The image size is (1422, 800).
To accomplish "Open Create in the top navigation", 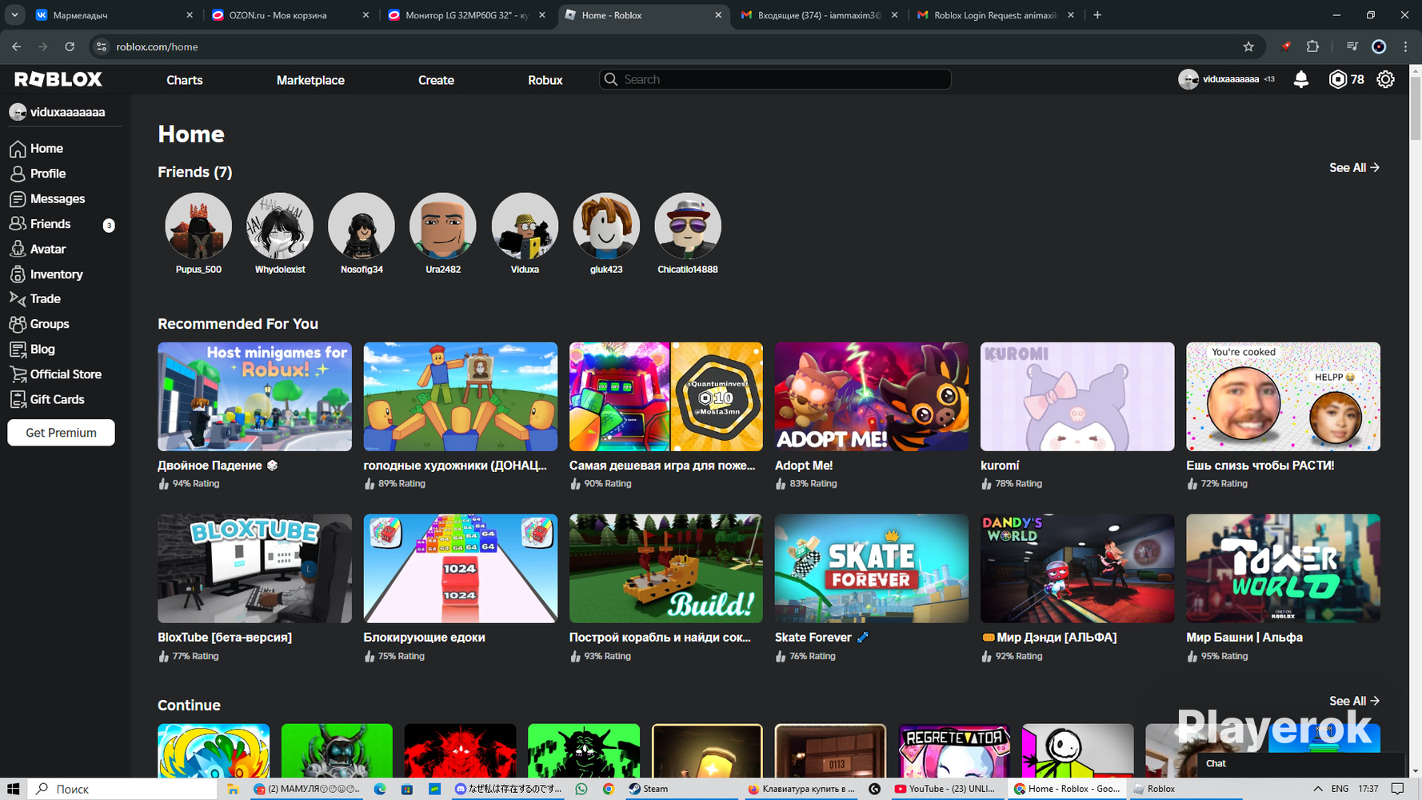I will [436, 80].
